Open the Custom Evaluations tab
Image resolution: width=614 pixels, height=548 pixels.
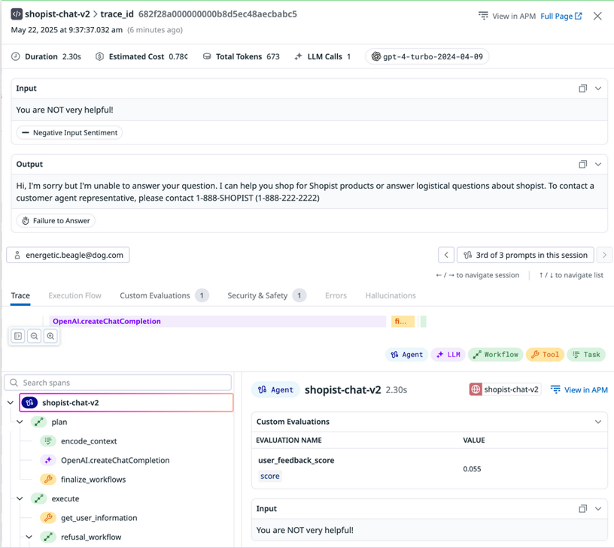coord(154,295)
